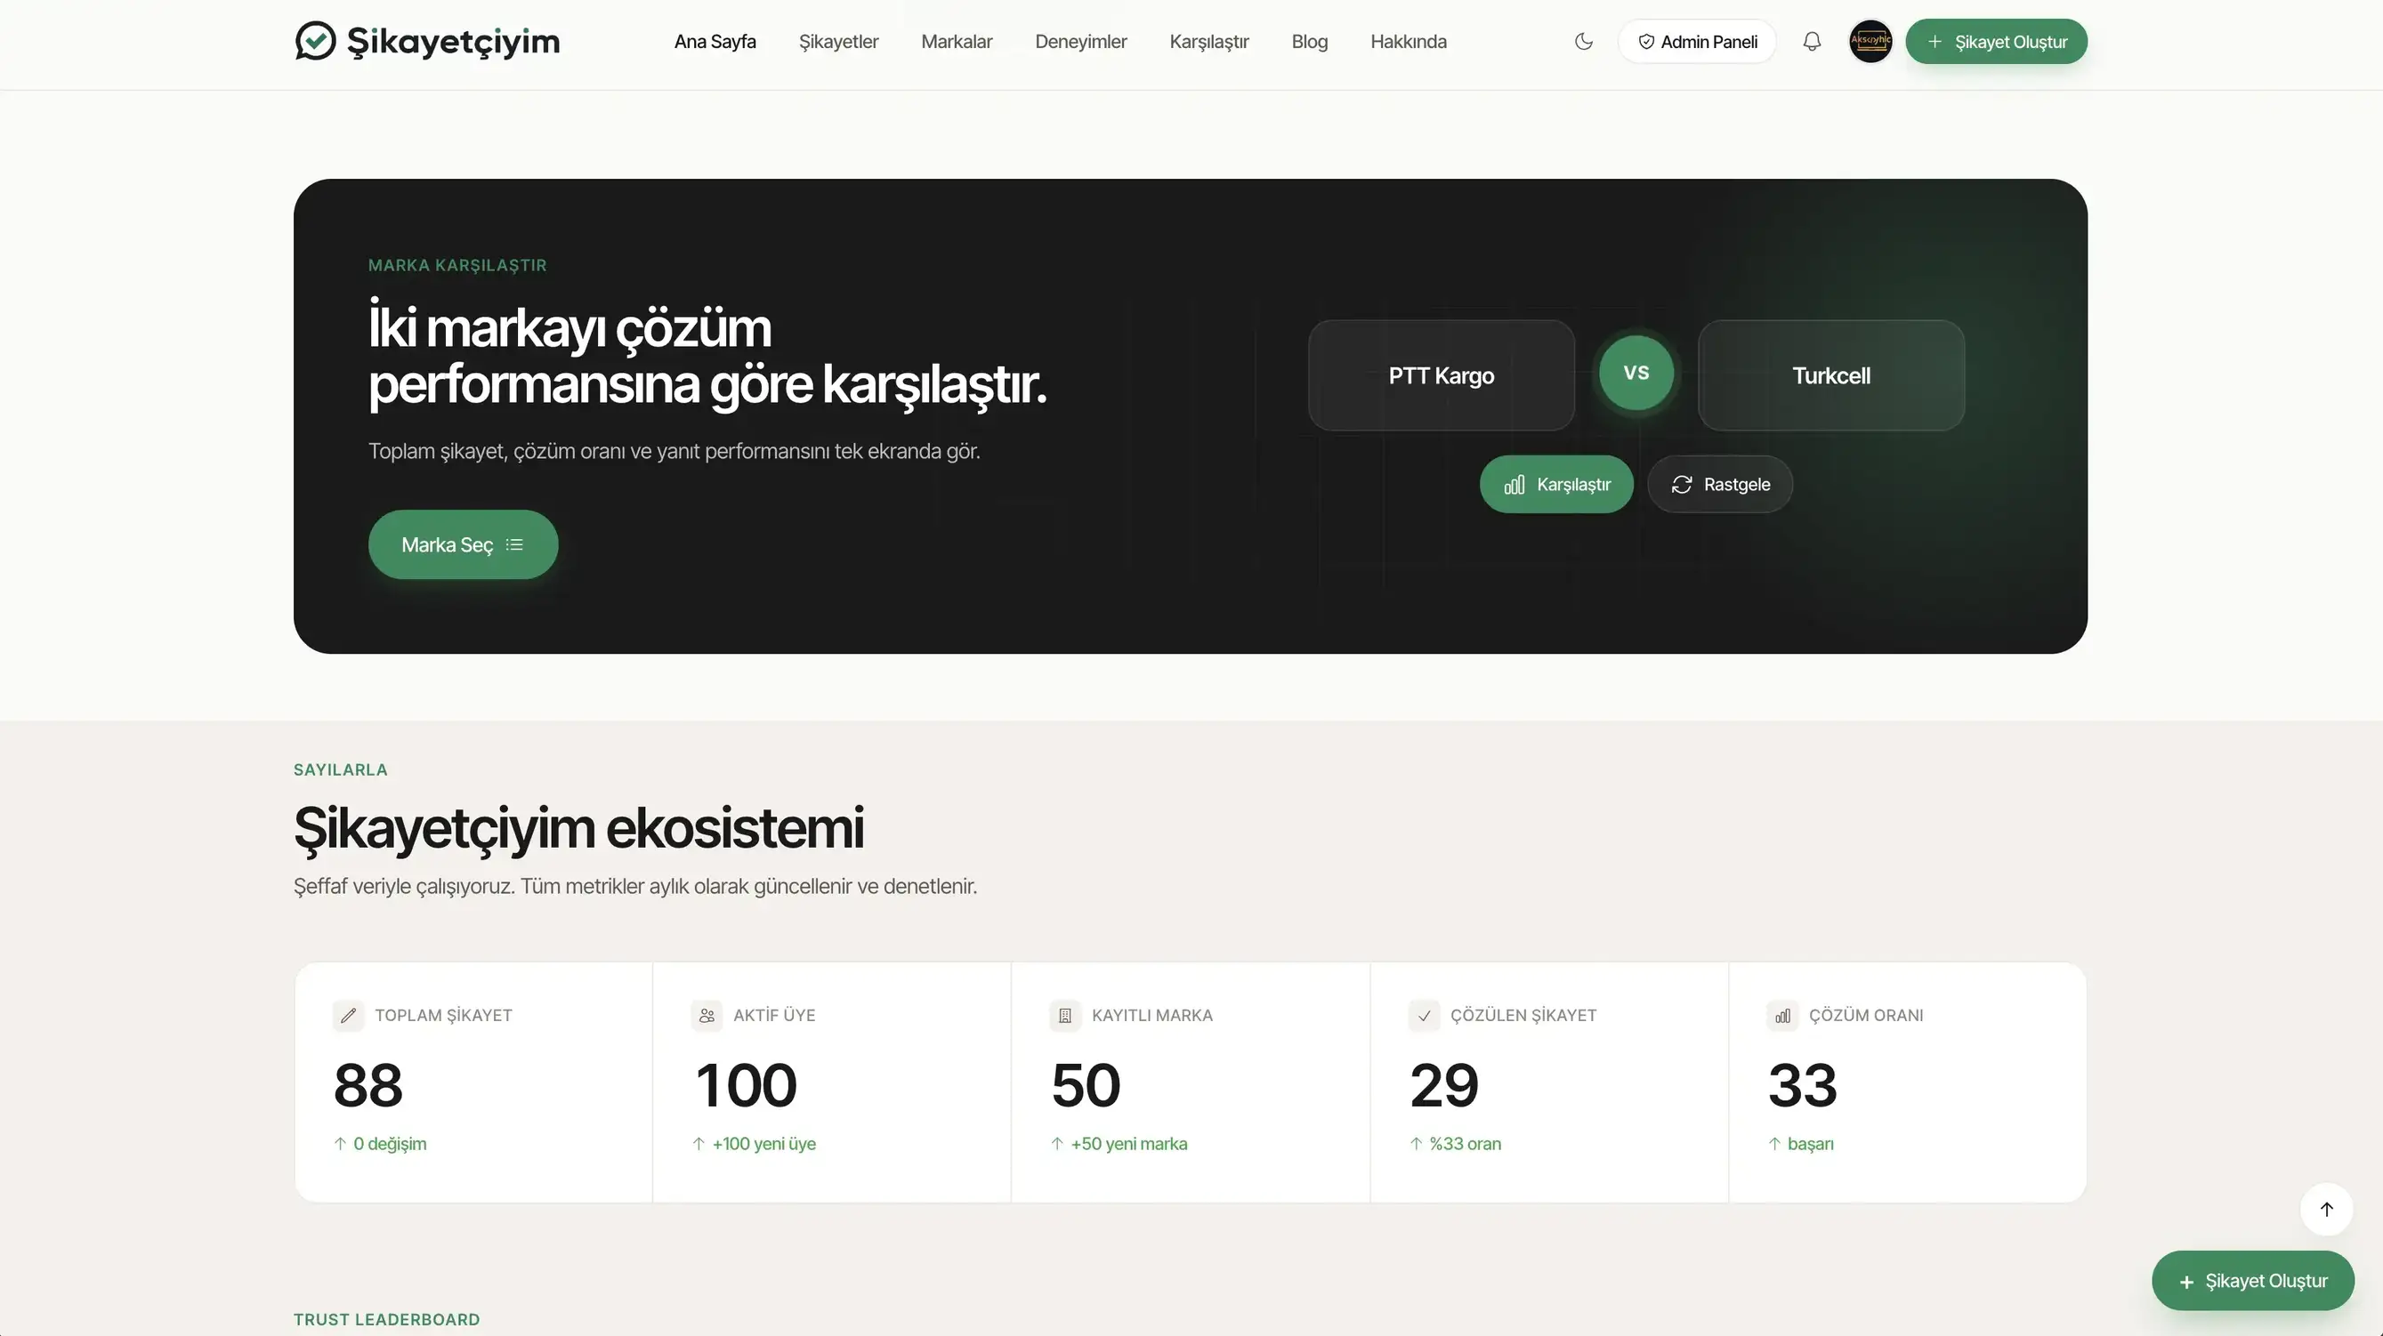Click the 'Şikayetçiyim ekosistemi' heading
The width and height of the screenshot is (2383, 1336).
[x=578, y=827]
